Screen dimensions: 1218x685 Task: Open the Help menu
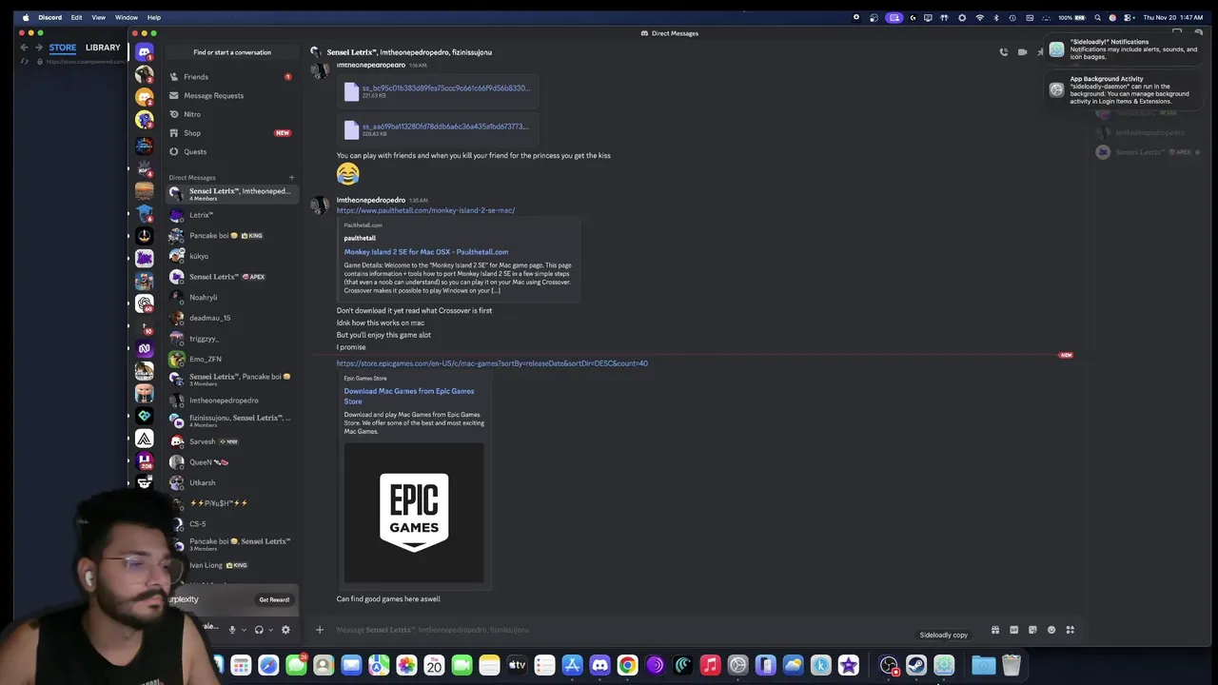coord(154,17)
